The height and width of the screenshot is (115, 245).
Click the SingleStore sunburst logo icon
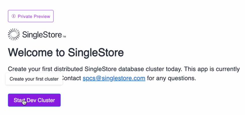[14, 34]
